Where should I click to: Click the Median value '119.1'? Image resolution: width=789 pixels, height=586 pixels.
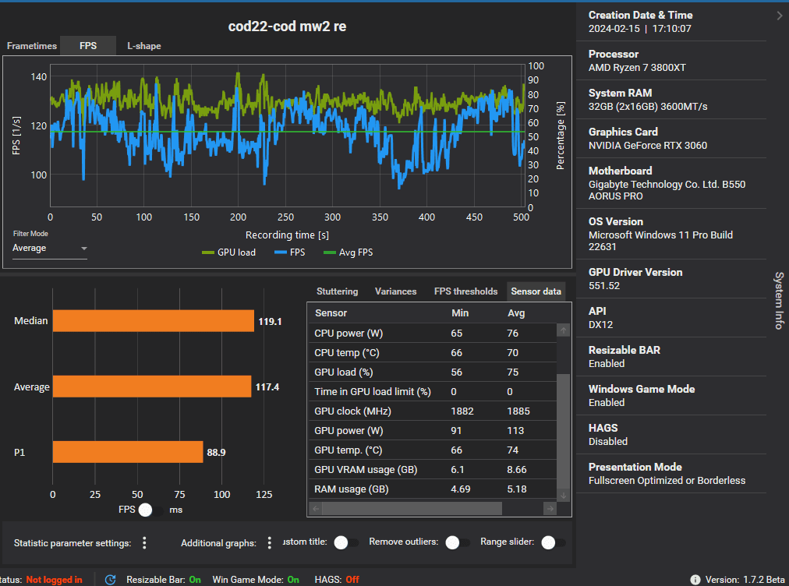270,321
